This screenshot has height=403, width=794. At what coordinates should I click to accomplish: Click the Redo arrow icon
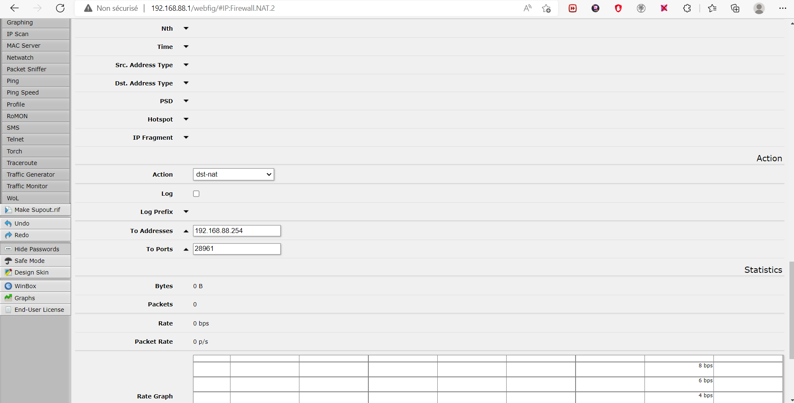pyautogui.click(x=8, y=235)
